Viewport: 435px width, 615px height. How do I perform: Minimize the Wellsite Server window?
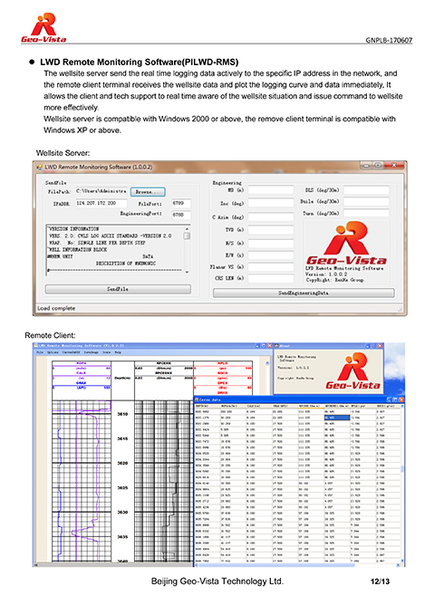(x=366, y=165)
